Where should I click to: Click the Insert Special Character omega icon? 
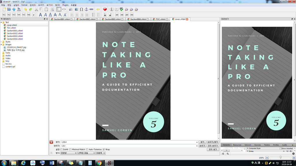click(81, 10)
